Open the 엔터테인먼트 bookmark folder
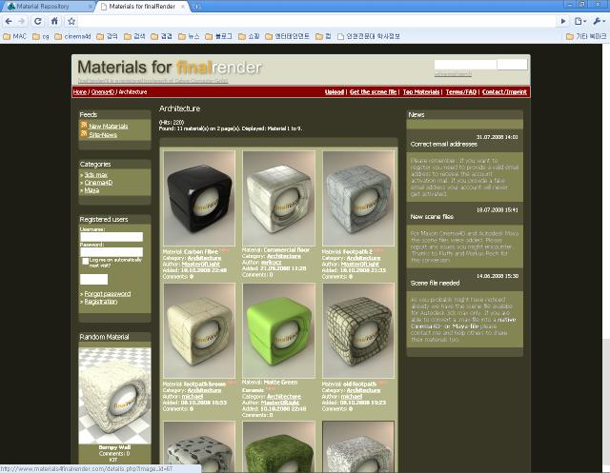Image resolution: width=610 pixels, height=473 pixels. (x=287, y=36)
